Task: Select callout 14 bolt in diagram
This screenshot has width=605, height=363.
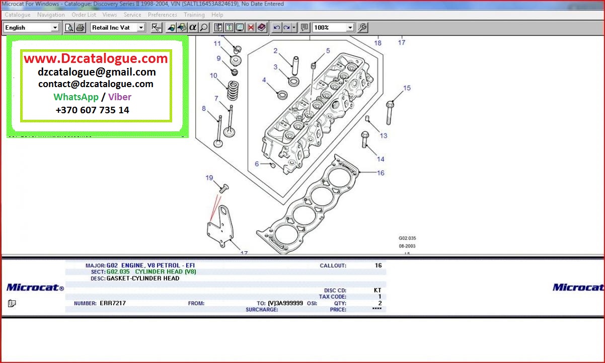Action: 381,159
